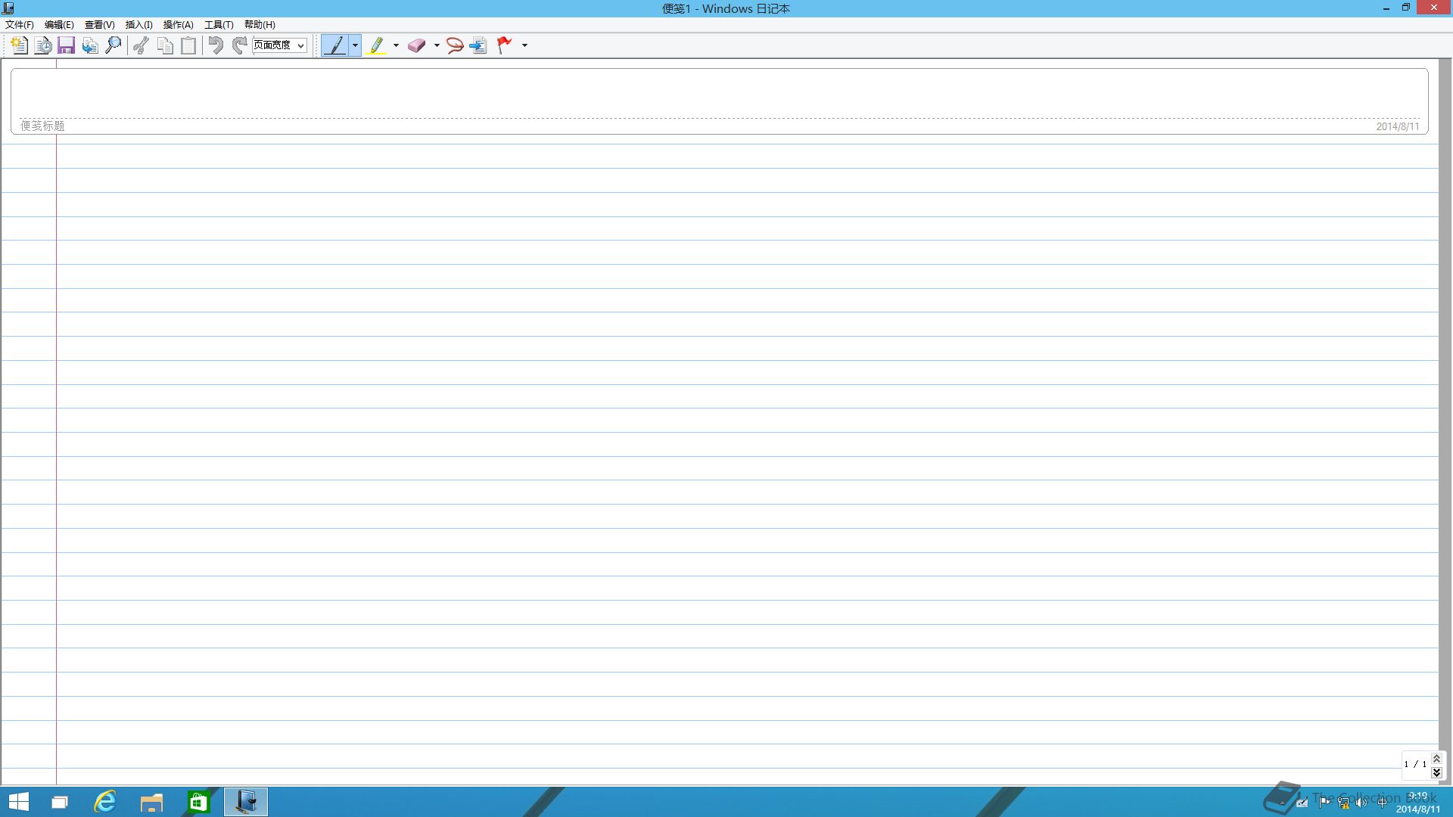Open the 帮助(H) menu

point(260,25)
